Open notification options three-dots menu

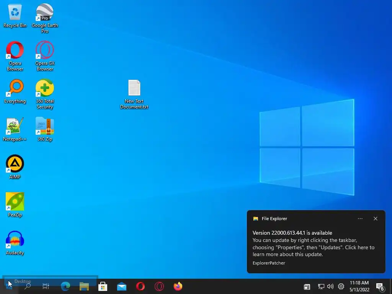click(360, 219)
